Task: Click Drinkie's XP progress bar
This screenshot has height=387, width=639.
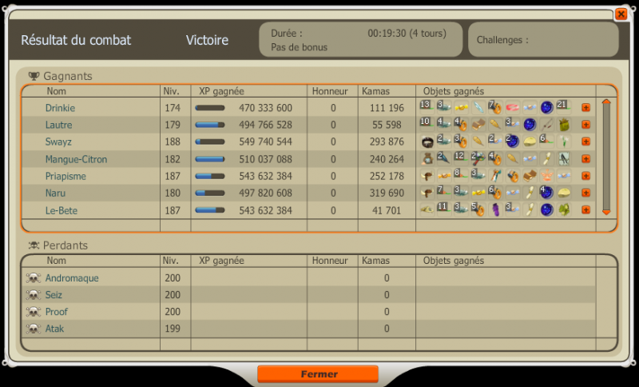Action: coord(210,108)
